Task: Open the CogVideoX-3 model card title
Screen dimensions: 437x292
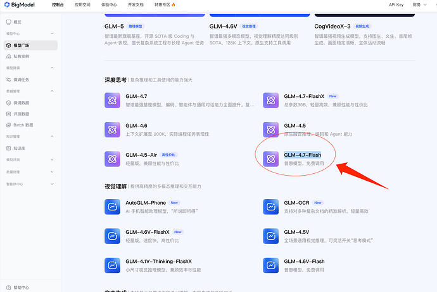Action: pos(332,26)
